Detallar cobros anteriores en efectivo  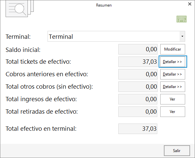click(x=173, y=74)
